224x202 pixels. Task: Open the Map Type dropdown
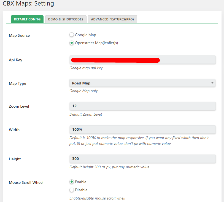click(x=142, y=83)
